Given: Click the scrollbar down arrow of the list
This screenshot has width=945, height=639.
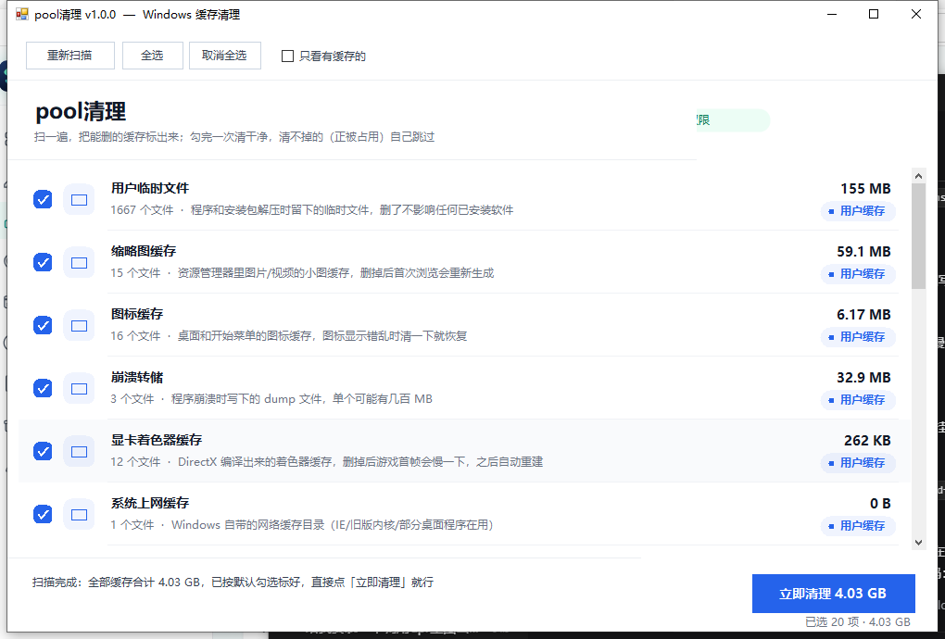Looking at the screenshot, I should tap(918, 542).
